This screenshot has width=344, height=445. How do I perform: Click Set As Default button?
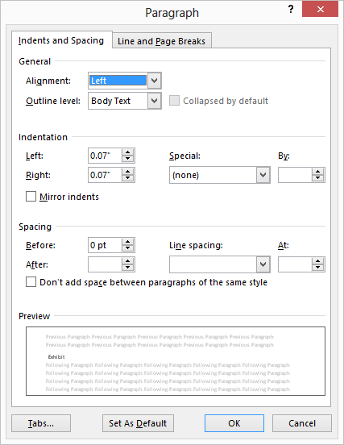[138, 423]
